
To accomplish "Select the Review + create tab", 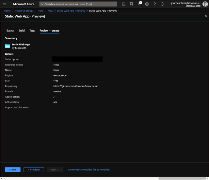I will pyautogui.click(x=49, y=31).
